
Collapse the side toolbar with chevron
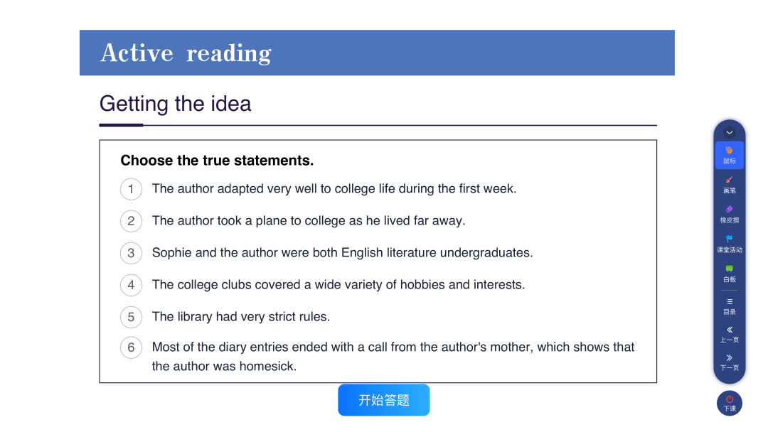tap(730, 133)
